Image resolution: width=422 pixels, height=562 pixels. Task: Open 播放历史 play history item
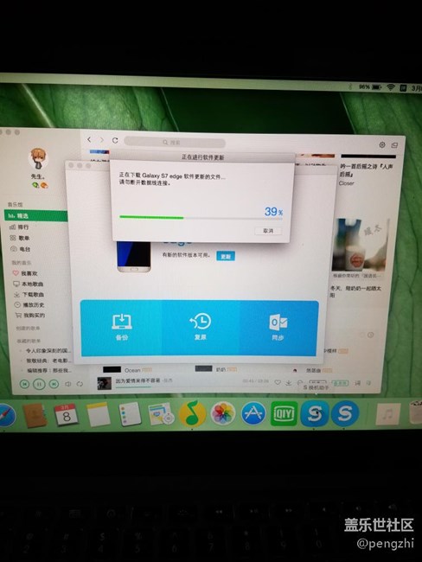coord(29,305)
